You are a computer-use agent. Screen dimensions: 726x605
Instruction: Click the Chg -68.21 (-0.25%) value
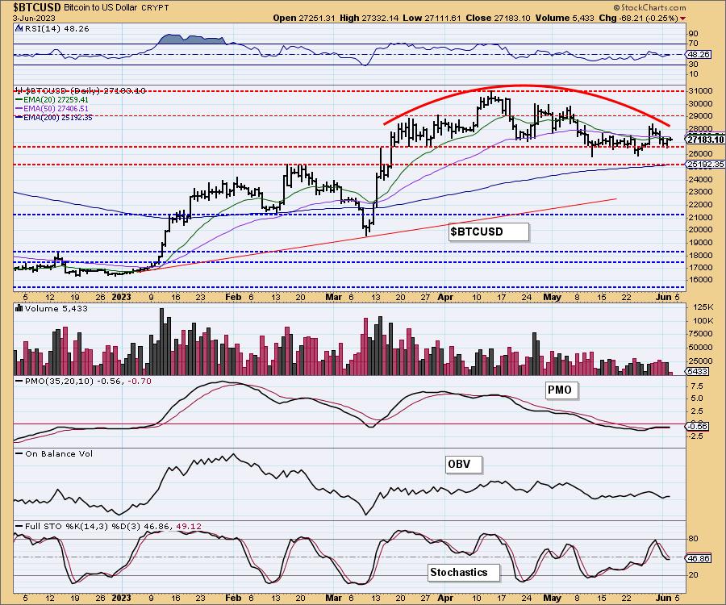click(x=638, y=18)
